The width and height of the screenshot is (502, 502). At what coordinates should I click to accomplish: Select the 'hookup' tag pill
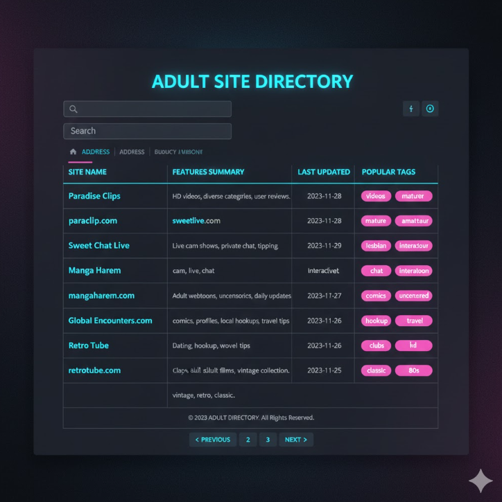pyautogui.click(x=376, y=321)
